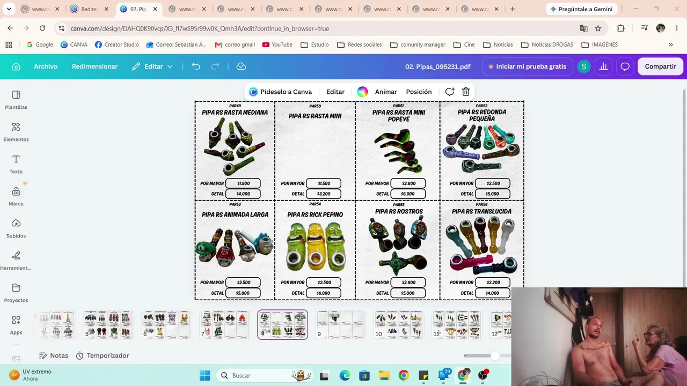Click the address bar URL
The width and height of the screenshot is (687, 386).
(200, 28)
